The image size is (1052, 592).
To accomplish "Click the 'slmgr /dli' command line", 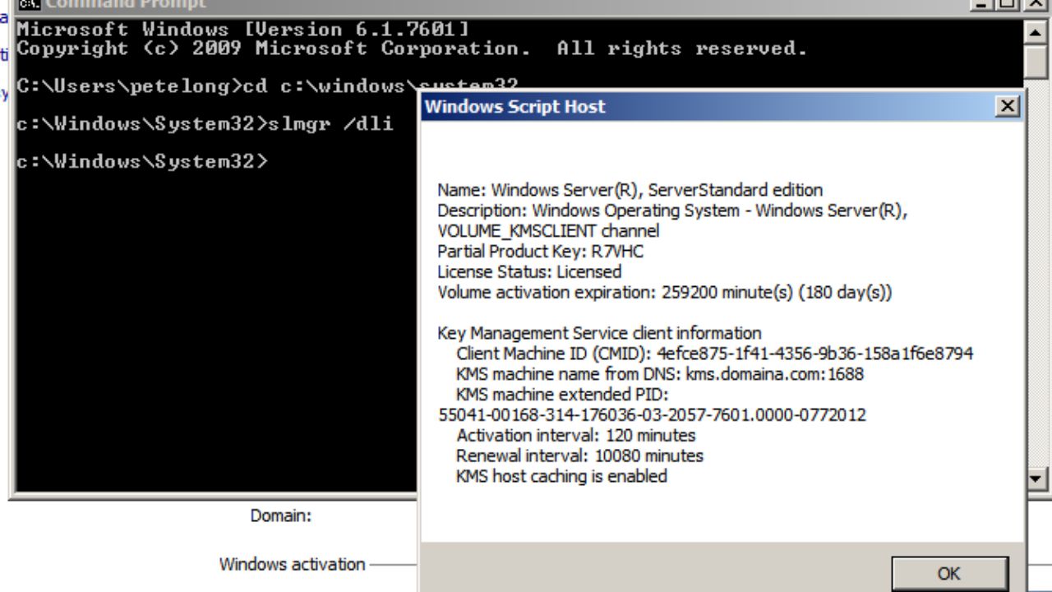I will [205, 124].
